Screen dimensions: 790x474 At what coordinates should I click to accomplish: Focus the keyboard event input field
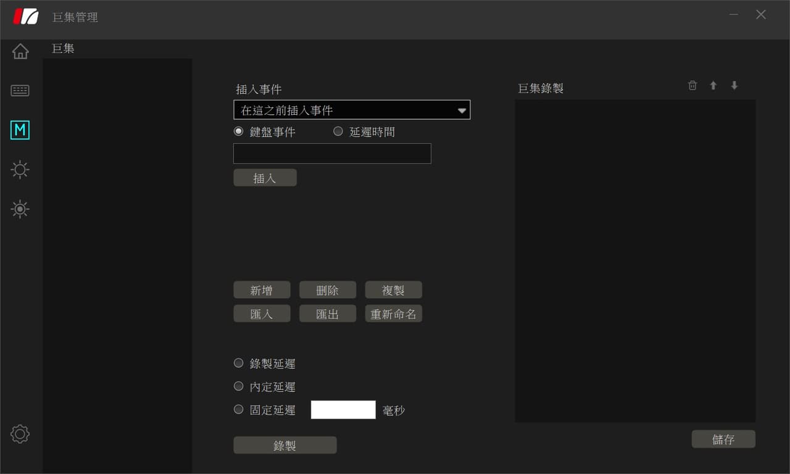click(332, 153)
